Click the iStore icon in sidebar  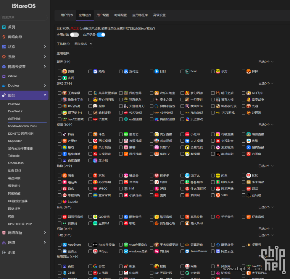coord(4,76)
